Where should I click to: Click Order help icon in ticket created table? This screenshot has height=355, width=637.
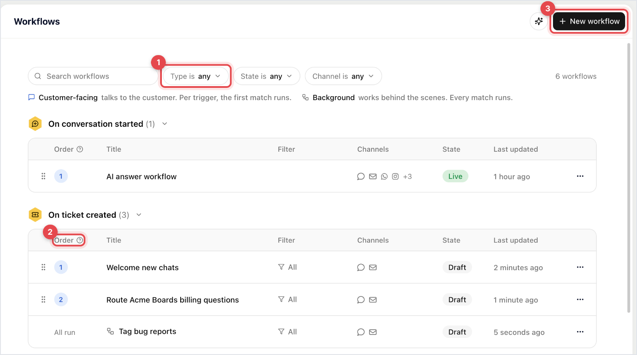80,240
